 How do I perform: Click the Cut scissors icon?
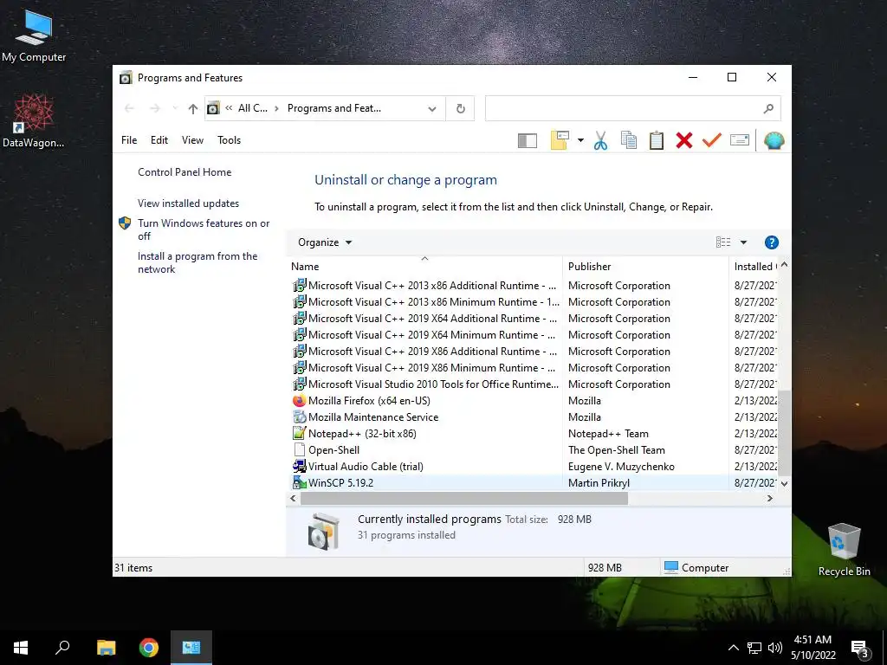(x=601, y=140)
